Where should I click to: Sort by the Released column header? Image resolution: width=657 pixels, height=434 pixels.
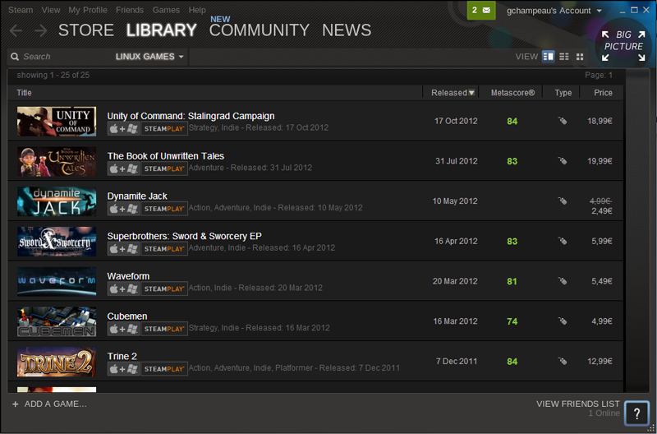tap(453, 93)
